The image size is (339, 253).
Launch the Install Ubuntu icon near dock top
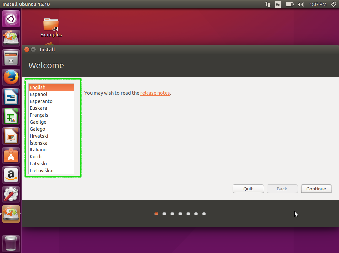(x=11, y=38)
